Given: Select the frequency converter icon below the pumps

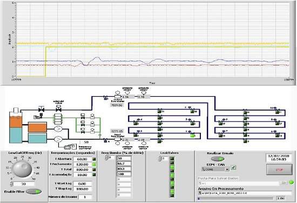Looking at the screenshot, I should coord(71,146).
